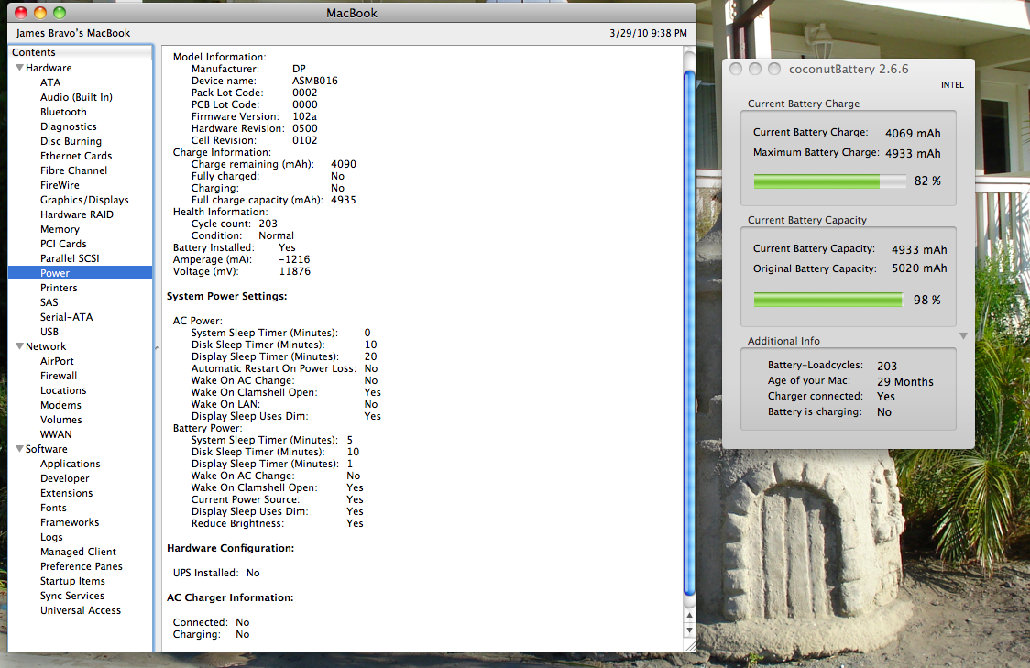Click the Contents column header
The height and width of the screenshot is (668, 1030).
[80, 52]
